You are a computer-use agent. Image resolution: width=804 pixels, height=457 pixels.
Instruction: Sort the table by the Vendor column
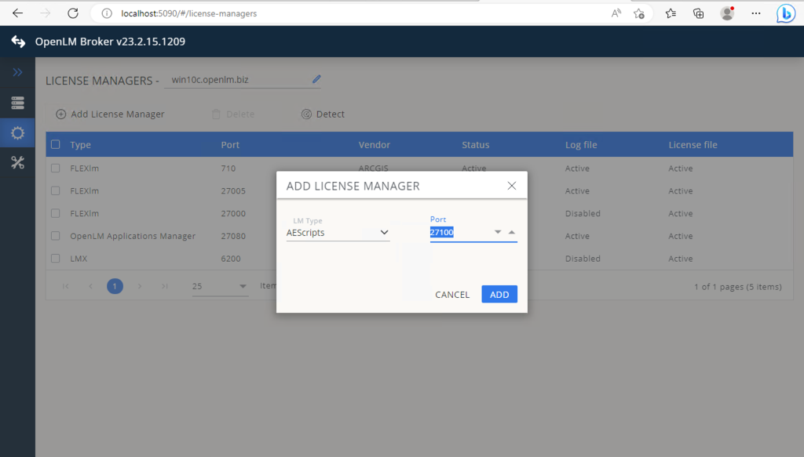(x=374, y=144)
